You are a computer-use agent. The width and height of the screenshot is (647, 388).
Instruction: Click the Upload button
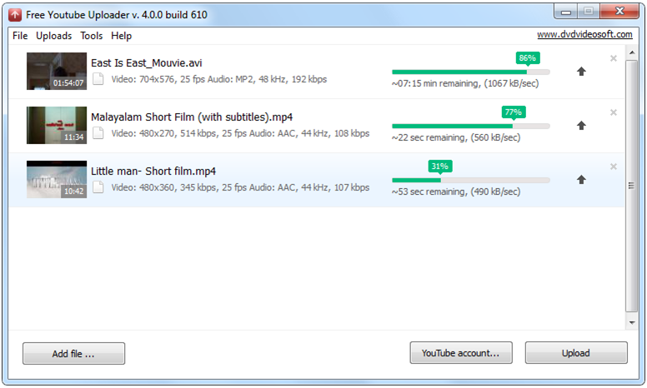point(576,352)
